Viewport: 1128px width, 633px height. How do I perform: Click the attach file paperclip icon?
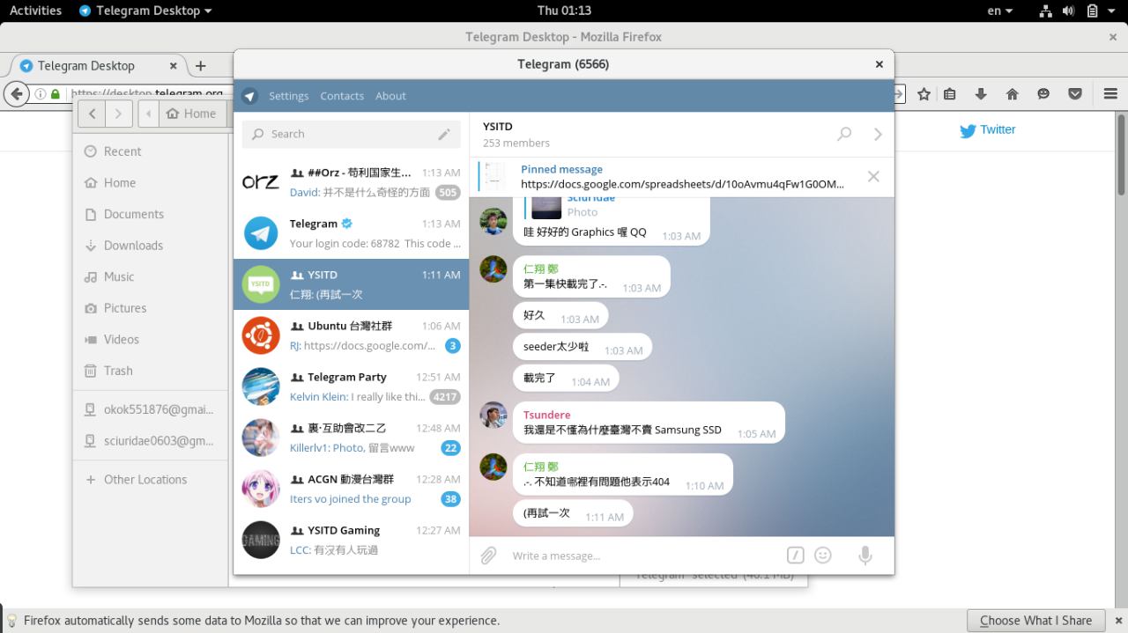coord(488,556)
